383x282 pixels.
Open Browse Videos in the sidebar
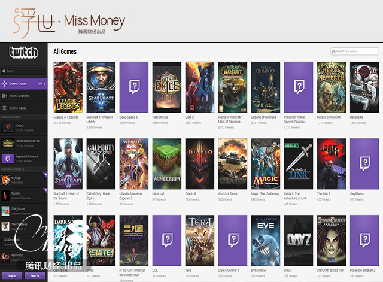point(23,108)
